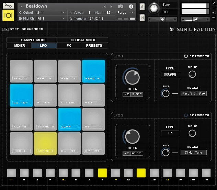Viewport: 217px width, 190px height.
Task: Enable SYNC mode for LFO 2 rate
Action: click(136, 154)
